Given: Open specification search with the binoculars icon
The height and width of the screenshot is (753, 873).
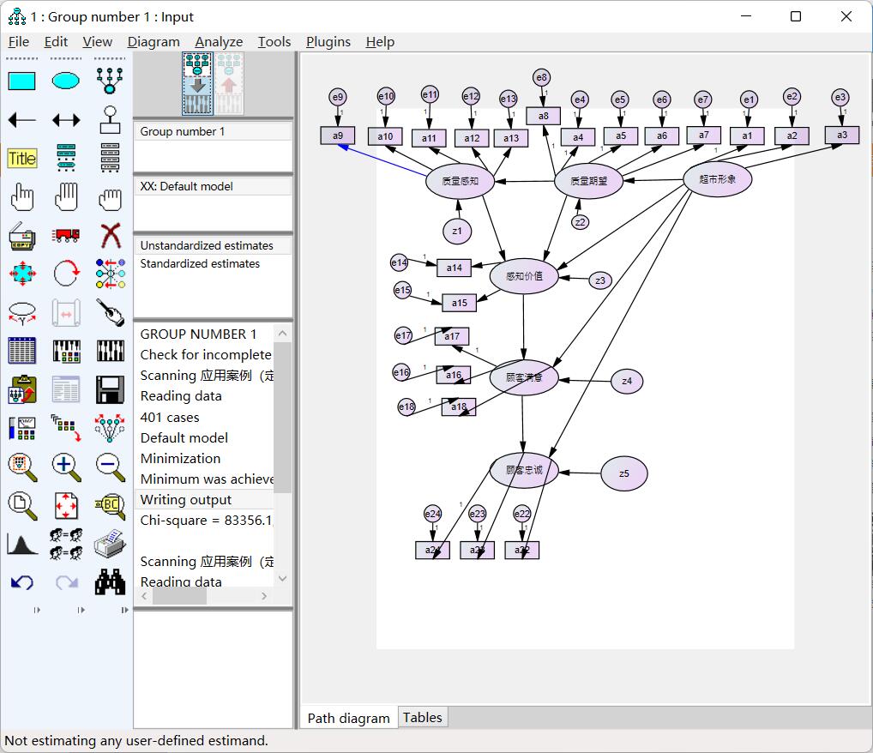Looking at the screenshot, I should [x=110, y=582].
